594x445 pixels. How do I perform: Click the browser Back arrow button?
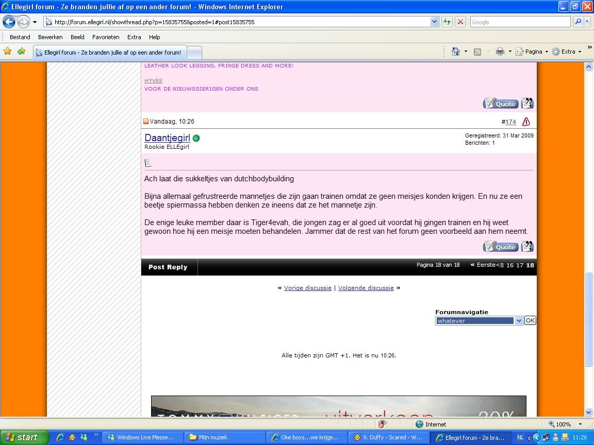click(9, 22)
